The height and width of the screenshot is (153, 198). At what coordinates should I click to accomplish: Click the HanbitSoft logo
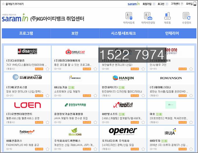coord(123,105)
